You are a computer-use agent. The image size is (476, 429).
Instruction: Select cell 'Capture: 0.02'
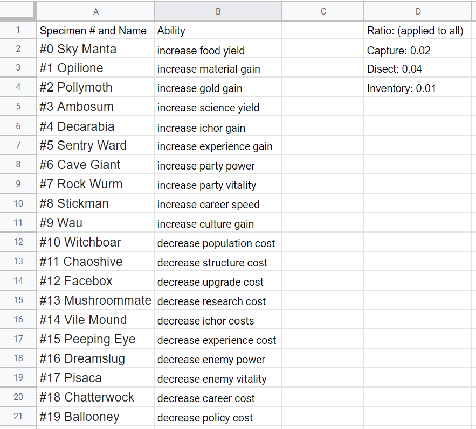(x=418, y=48)
